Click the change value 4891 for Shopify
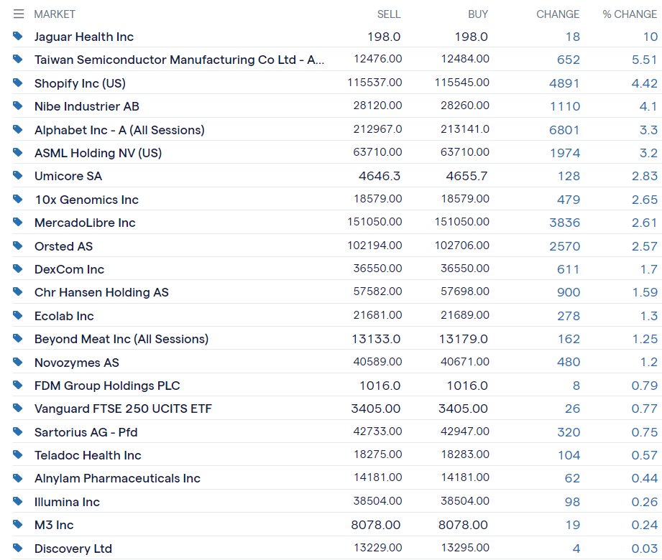The height and width of the screenshot is (560, 662). pos(564,83)
